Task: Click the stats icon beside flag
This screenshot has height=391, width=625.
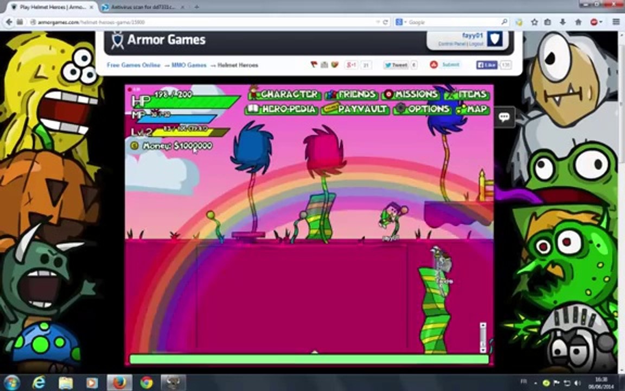Action: [324, 65]
